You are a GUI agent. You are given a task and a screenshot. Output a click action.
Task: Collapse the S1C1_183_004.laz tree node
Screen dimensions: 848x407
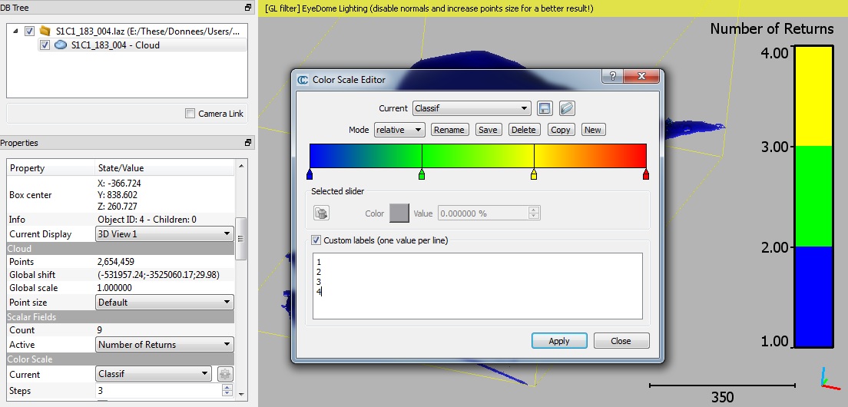[15, 31]
